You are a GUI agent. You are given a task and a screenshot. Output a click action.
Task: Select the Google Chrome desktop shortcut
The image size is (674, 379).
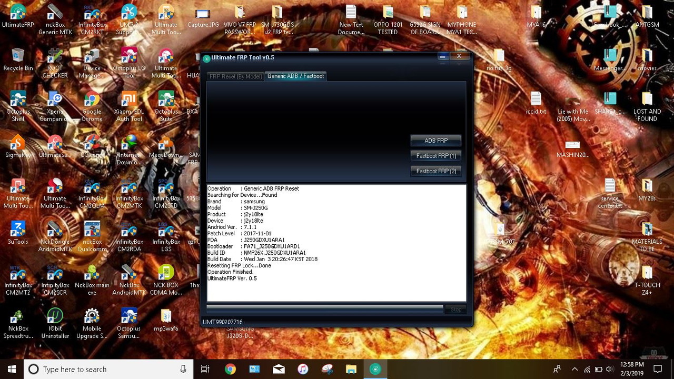pos(92,106)
